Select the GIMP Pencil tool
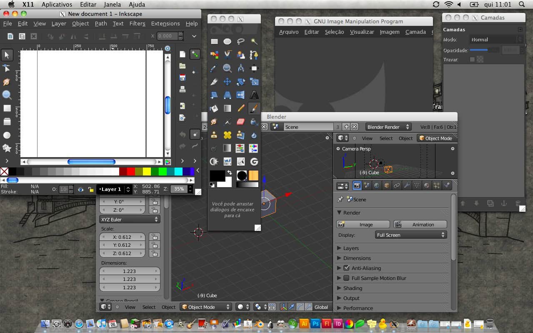 point(241,108)
